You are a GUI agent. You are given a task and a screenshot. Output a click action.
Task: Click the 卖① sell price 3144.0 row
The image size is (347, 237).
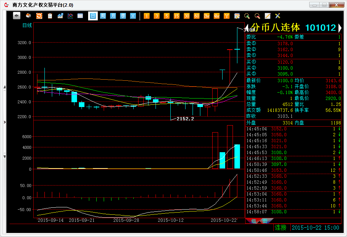[293, 56]
